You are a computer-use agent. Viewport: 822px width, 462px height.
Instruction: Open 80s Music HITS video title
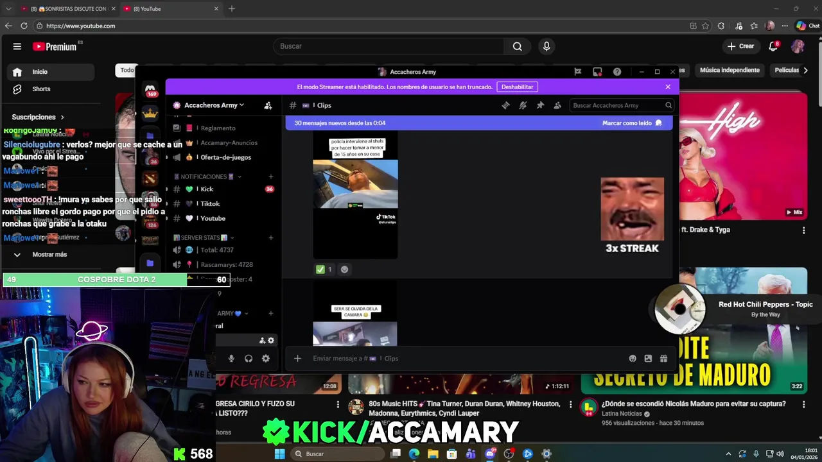(464, 409)
